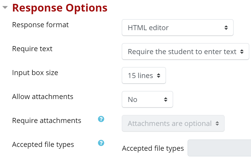Click the Allow attachments label

(43, 97)
